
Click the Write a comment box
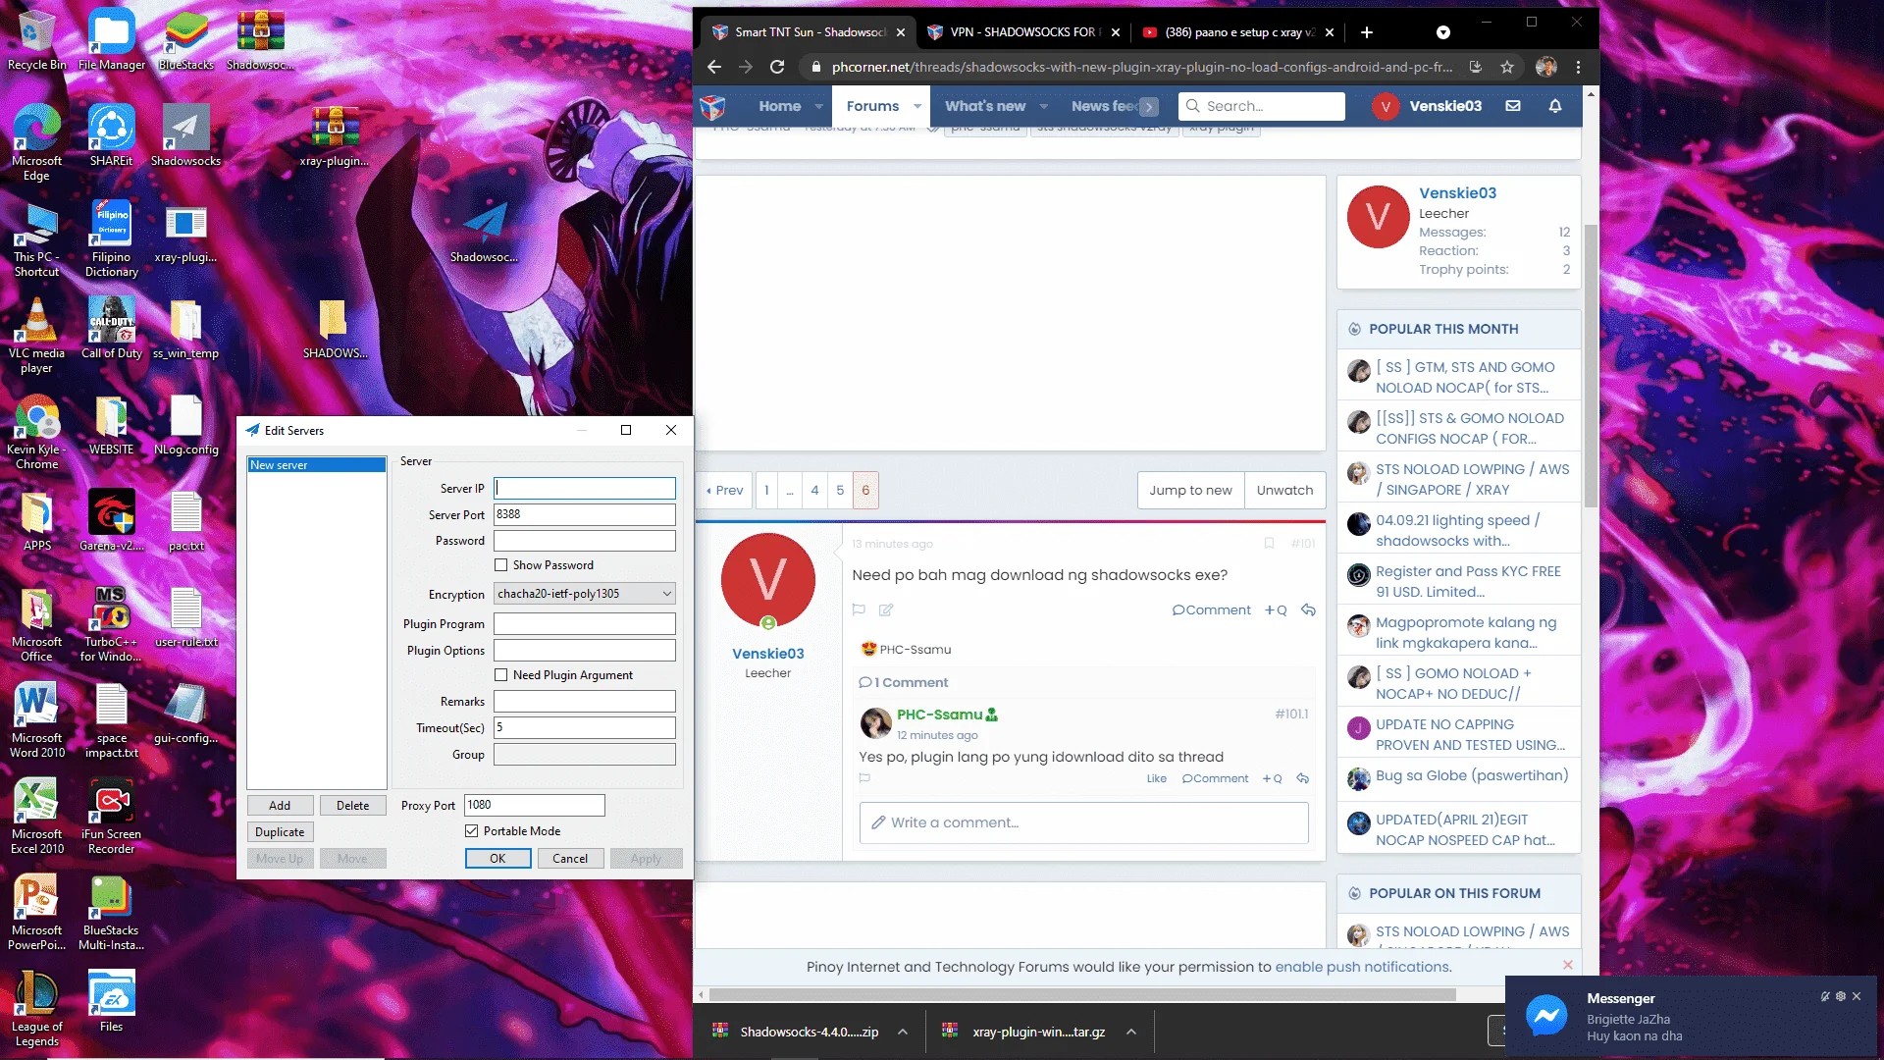[1084, 822]
